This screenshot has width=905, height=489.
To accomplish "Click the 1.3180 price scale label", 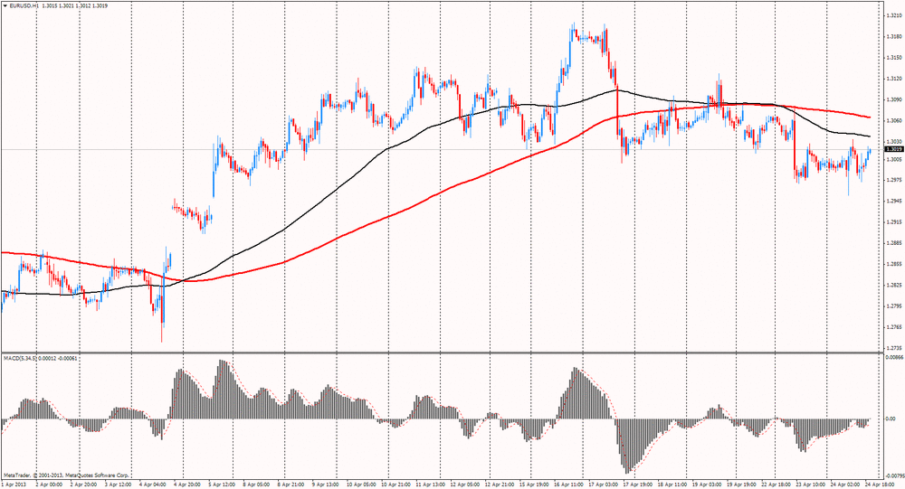I will 893,36.
